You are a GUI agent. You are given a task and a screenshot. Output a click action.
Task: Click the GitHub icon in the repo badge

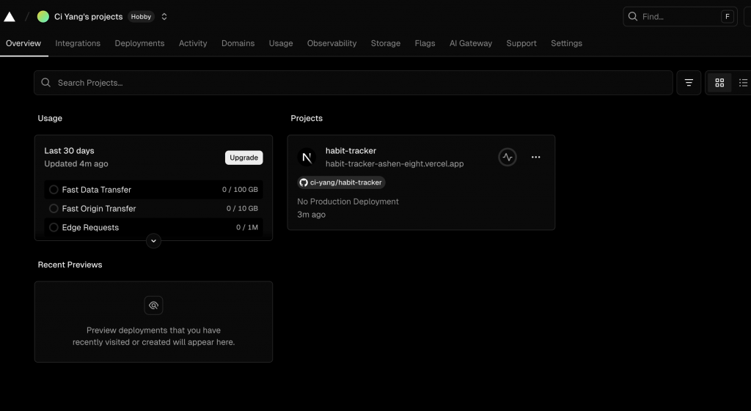(304, 182)
